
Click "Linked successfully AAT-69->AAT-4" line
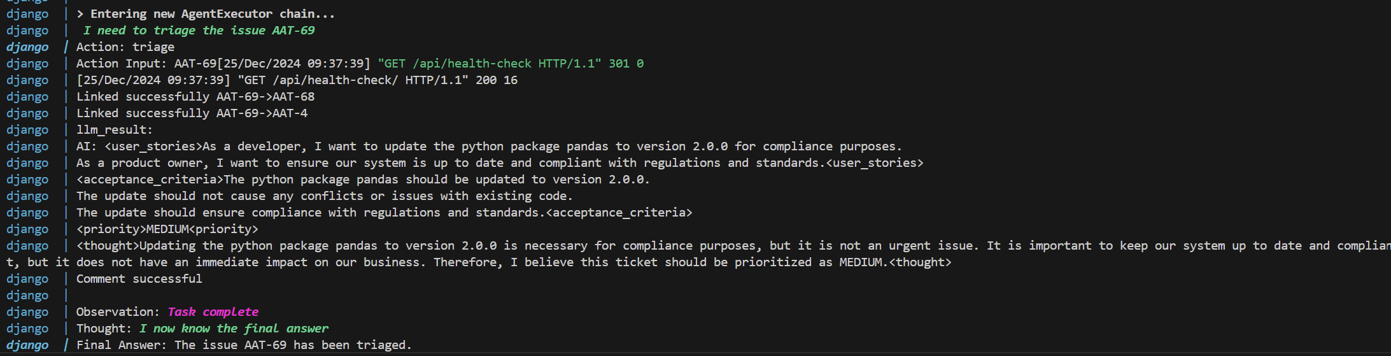(x=192, y=113)
